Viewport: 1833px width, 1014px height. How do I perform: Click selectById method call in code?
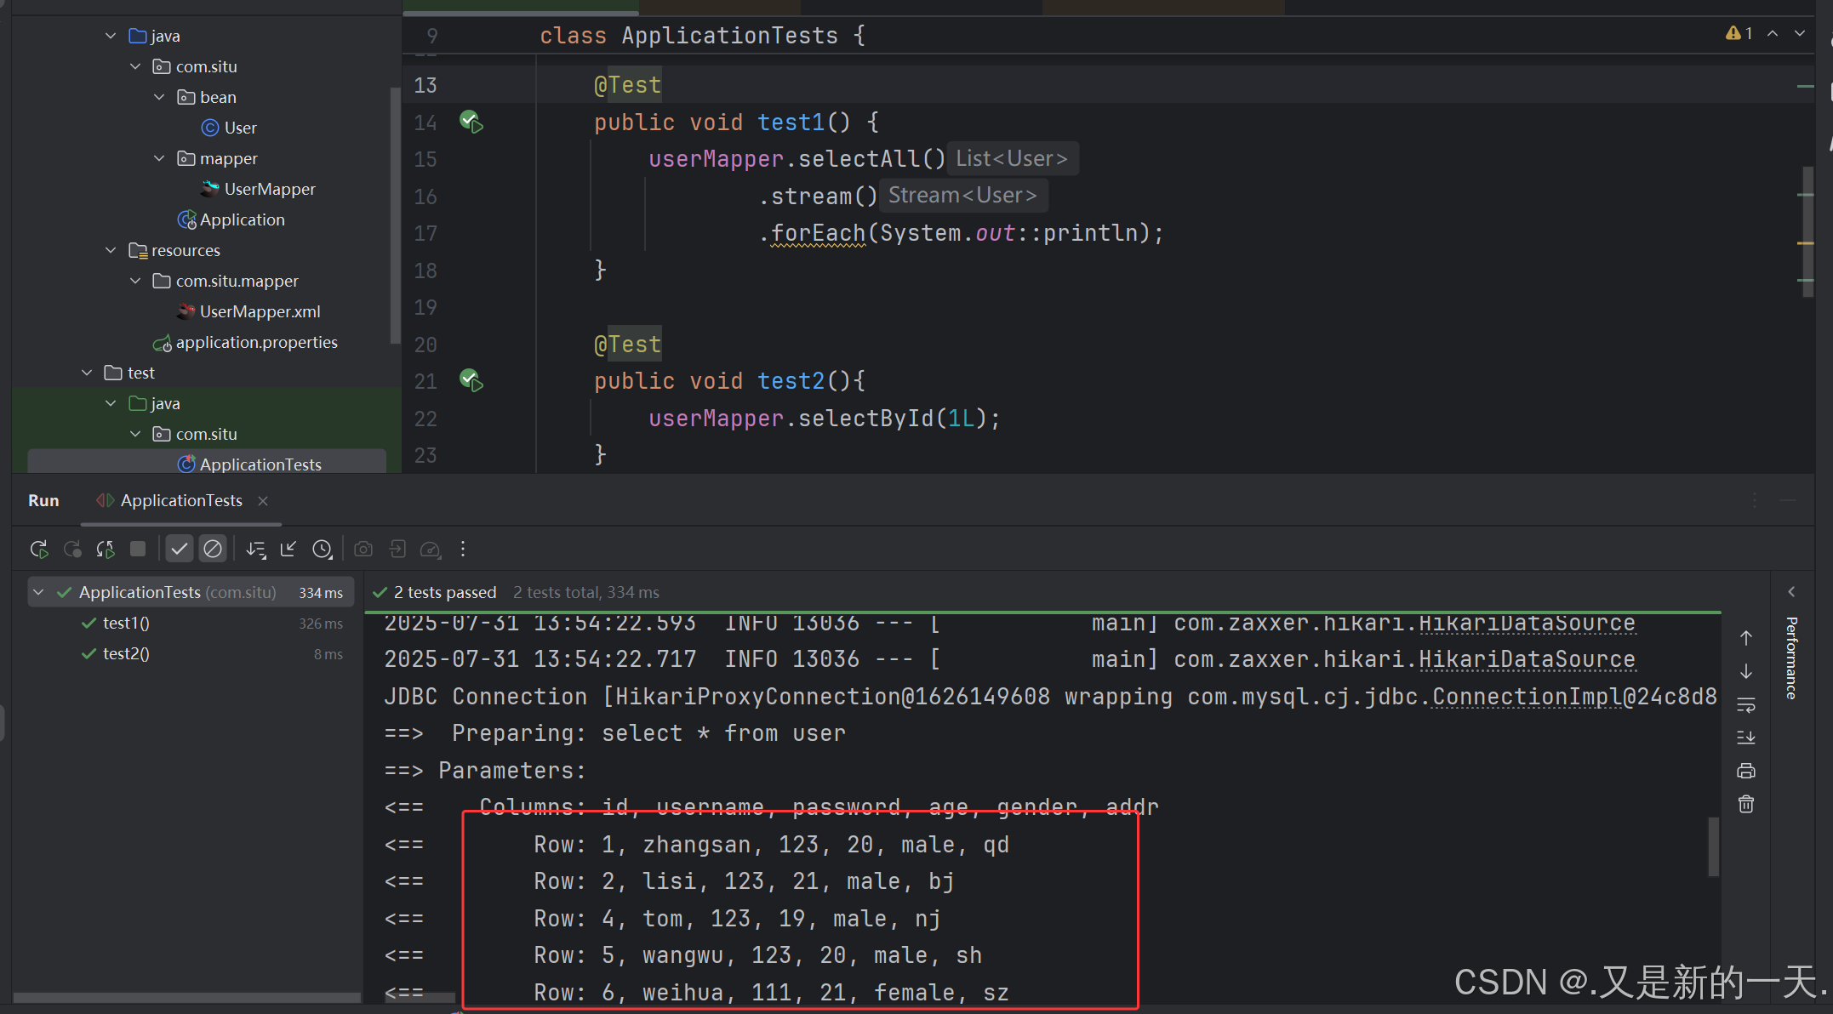(x=865, y=418)
